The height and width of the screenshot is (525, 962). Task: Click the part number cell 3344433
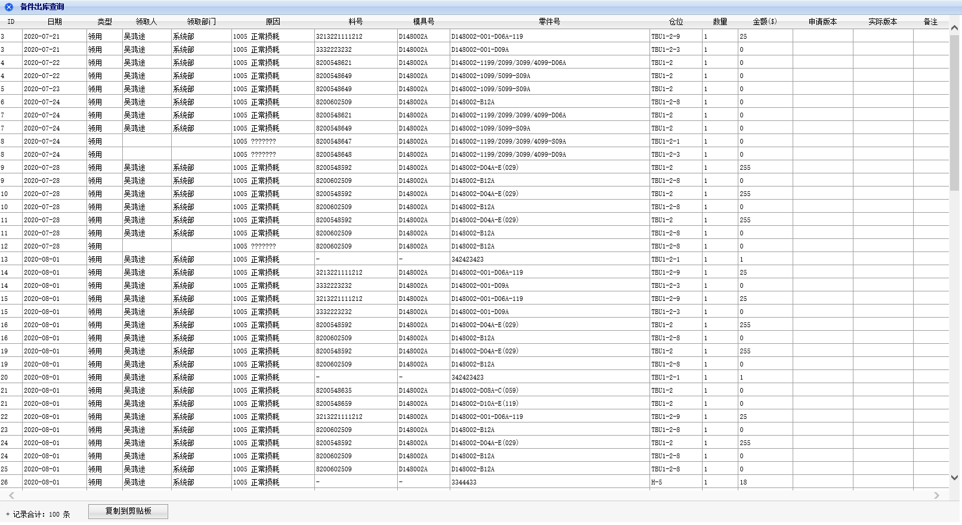(x=464, y=482)
